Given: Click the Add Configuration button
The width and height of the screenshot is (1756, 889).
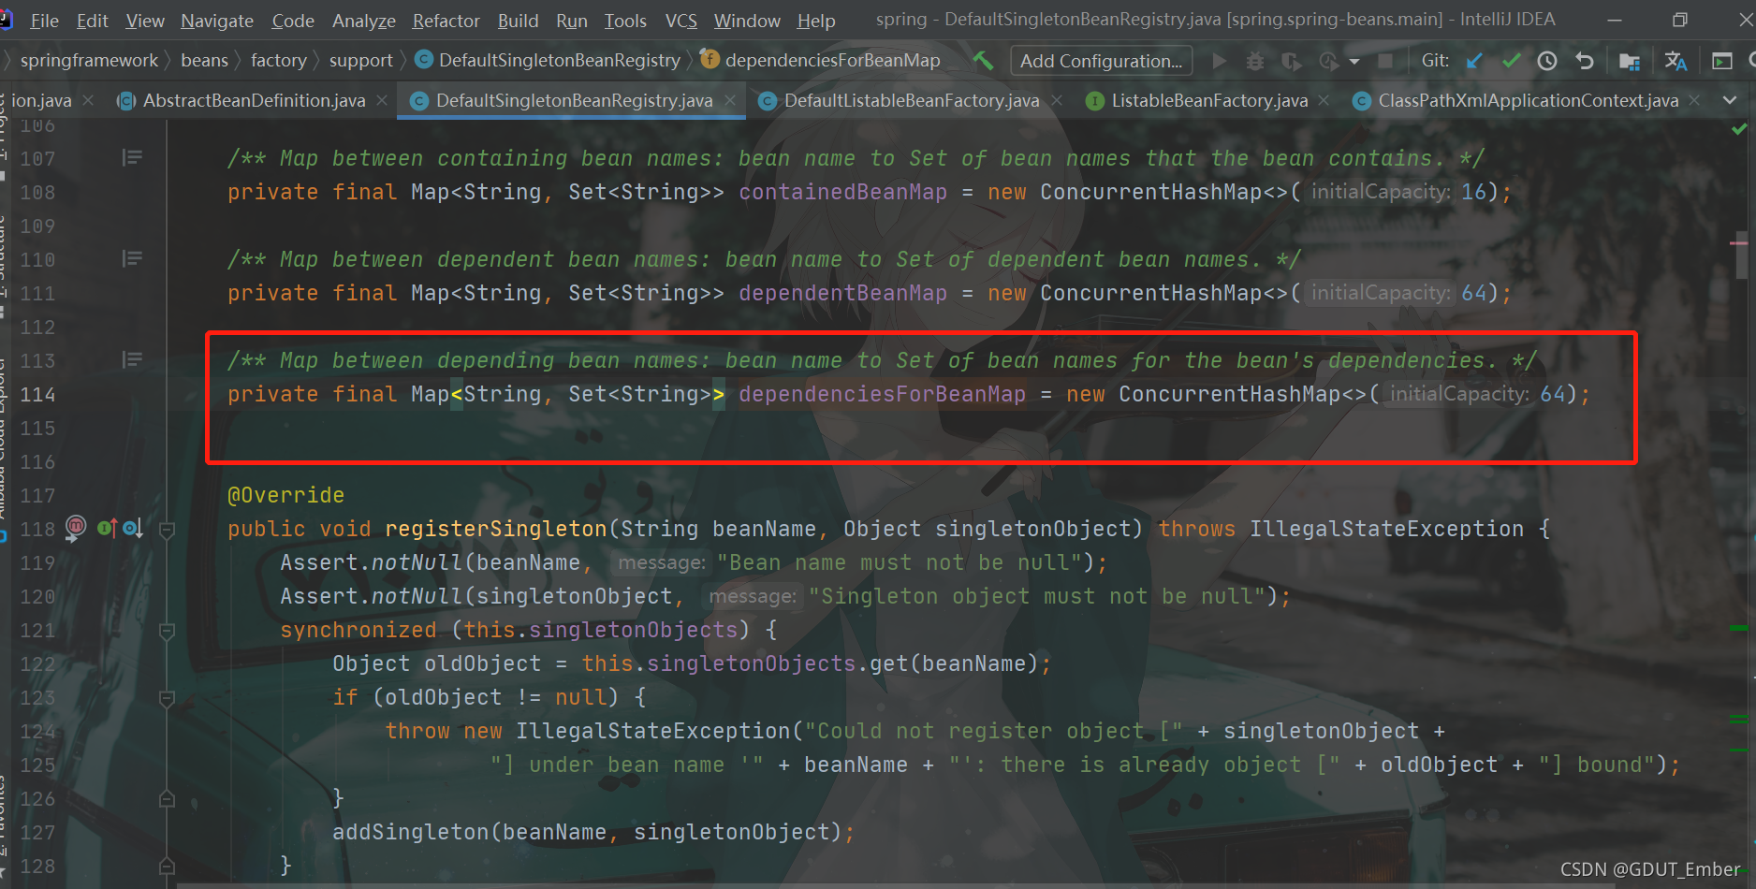Looking at the screenshot, I should (1102, 61).
